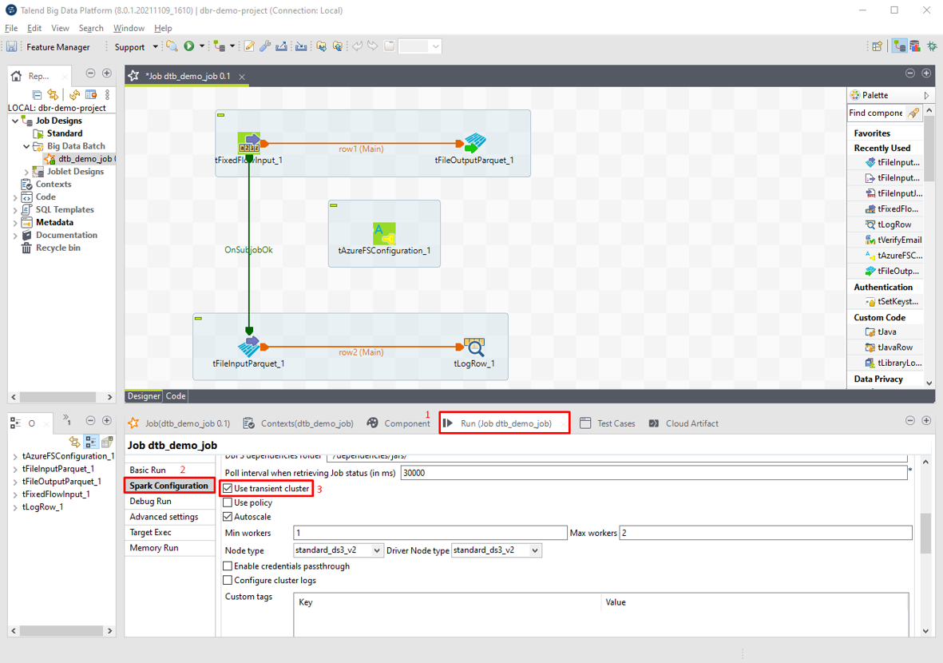Image resolution: width=943 pixels, height=663 pixels.
Task: Open the Window menu
Action: tap(129, 28)
